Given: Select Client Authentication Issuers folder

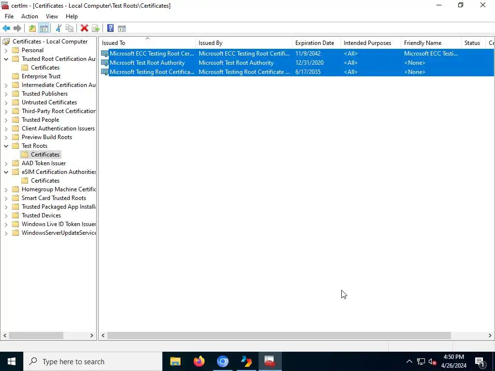Looking at the screenshot, I should click(58, 128).
